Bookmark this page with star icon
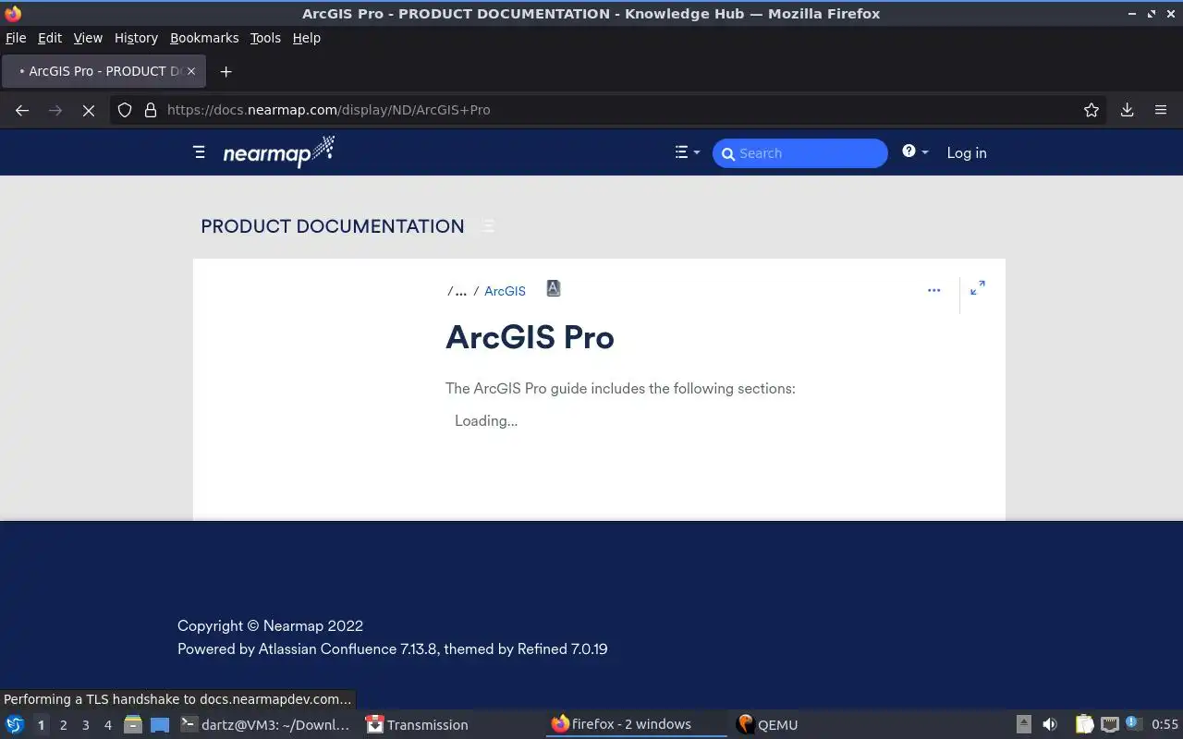 click(x=1092, y=110)
